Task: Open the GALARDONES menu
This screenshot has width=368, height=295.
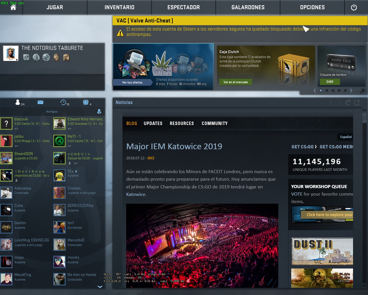Action: pos(248,7)
